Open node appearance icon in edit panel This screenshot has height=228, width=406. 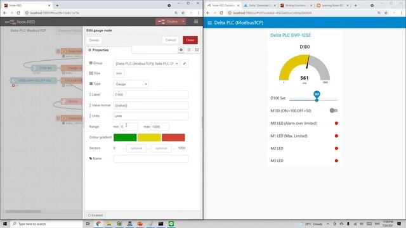[x=197, y=50]
